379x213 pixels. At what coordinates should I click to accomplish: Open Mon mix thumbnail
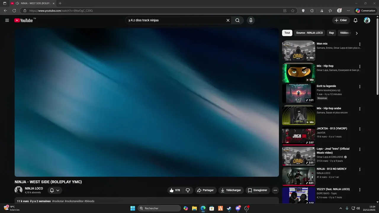(298, 51)
